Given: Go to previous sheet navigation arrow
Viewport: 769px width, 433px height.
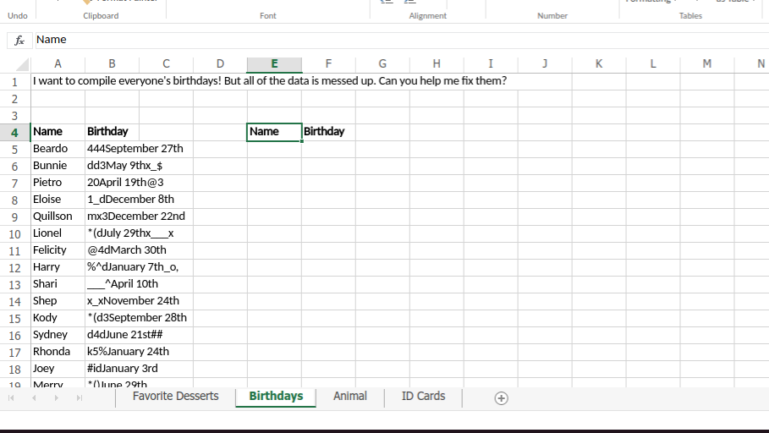Looking at the screenshot, I should point(34,397).
